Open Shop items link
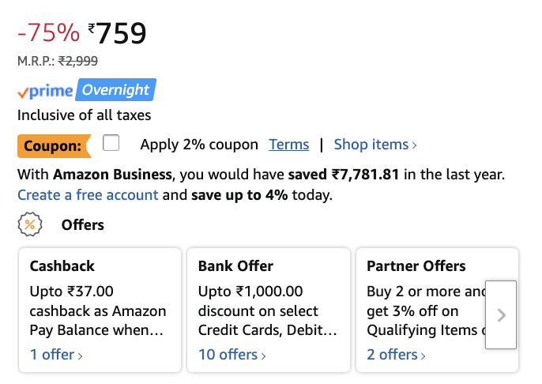The width and height of the screenshot is (542, 384). 375,145
